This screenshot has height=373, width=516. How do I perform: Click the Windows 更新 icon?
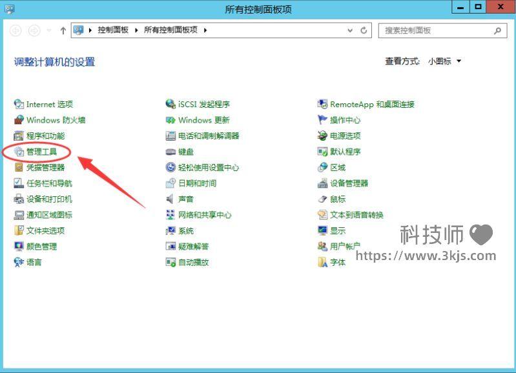[170, 120]
